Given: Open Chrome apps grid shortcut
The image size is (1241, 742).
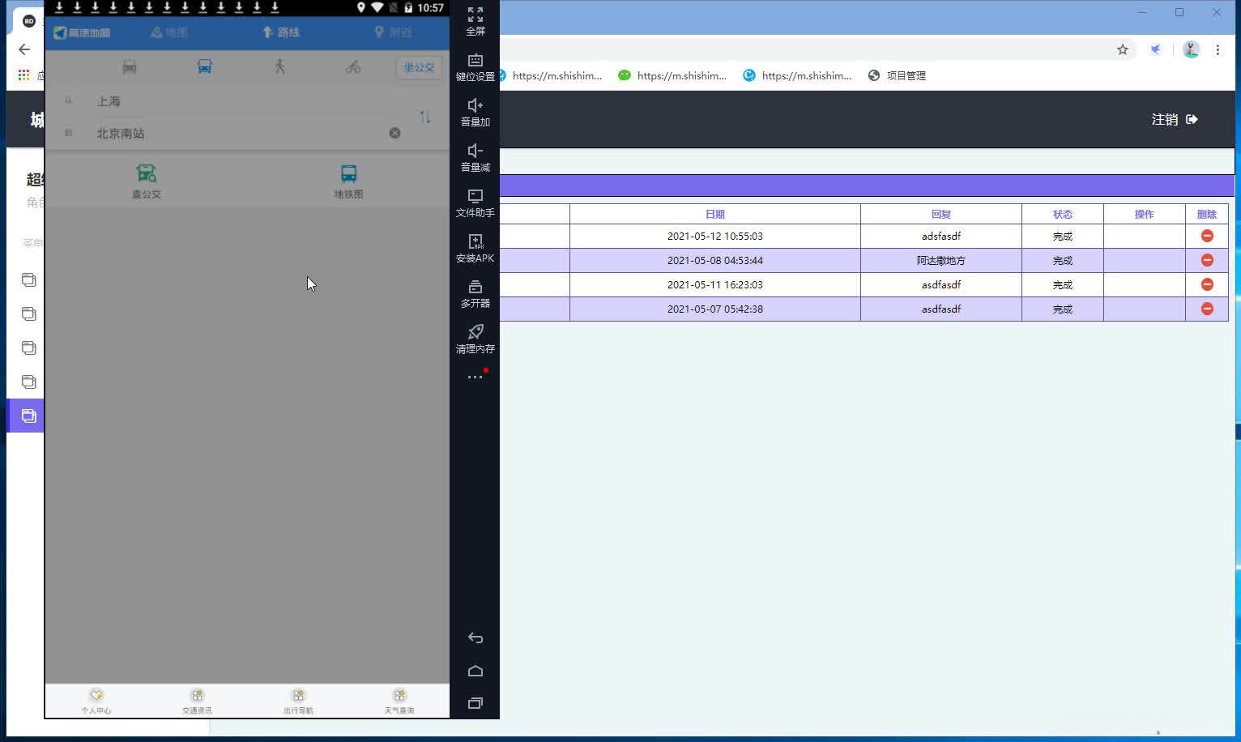Looking at the screenshot, I should (x=23, y=75).
